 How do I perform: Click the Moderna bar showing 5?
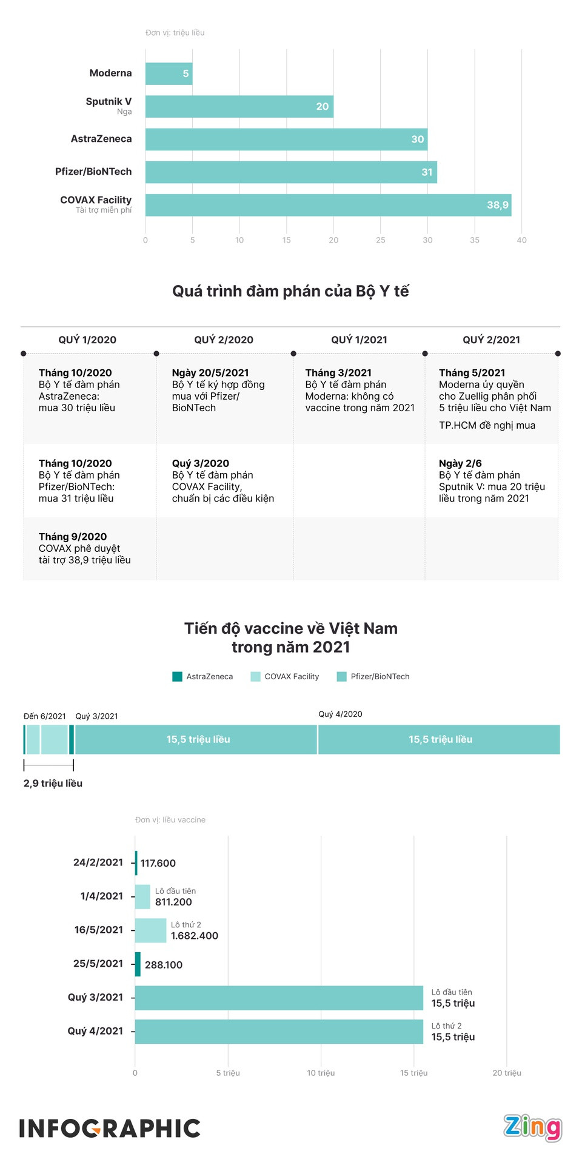click(x=169, y=74)
